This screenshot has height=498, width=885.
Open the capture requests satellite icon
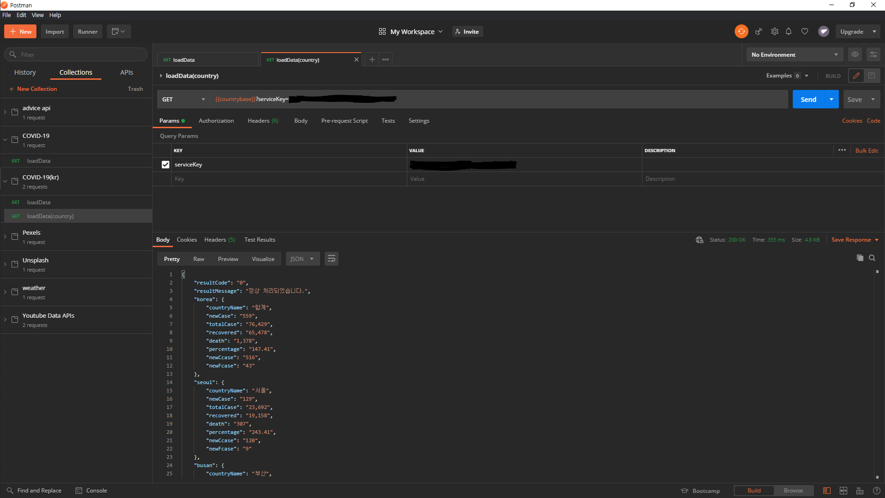[x=759, y=31]
